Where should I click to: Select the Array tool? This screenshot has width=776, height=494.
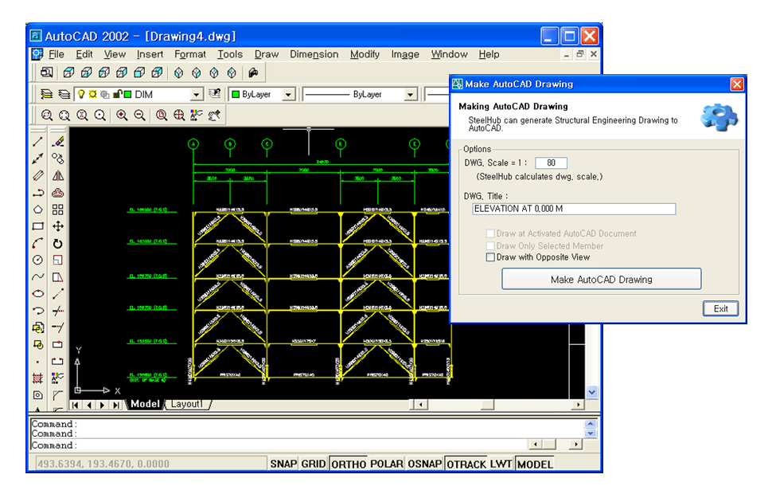point(58,210)
